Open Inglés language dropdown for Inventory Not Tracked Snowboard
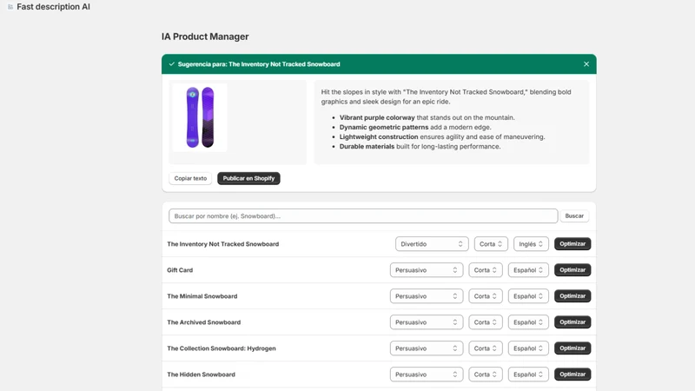 point(531,244)
